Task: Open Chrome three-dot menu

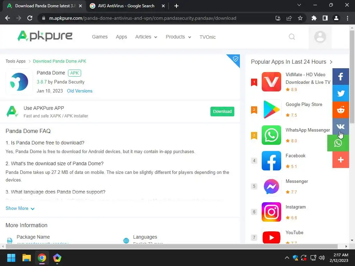Action: click(347, 18)
